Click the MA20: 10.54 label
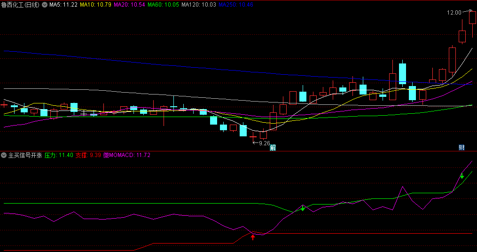Image resolution: width=477 pixels, height=252 pixels. tap(130, 5)
